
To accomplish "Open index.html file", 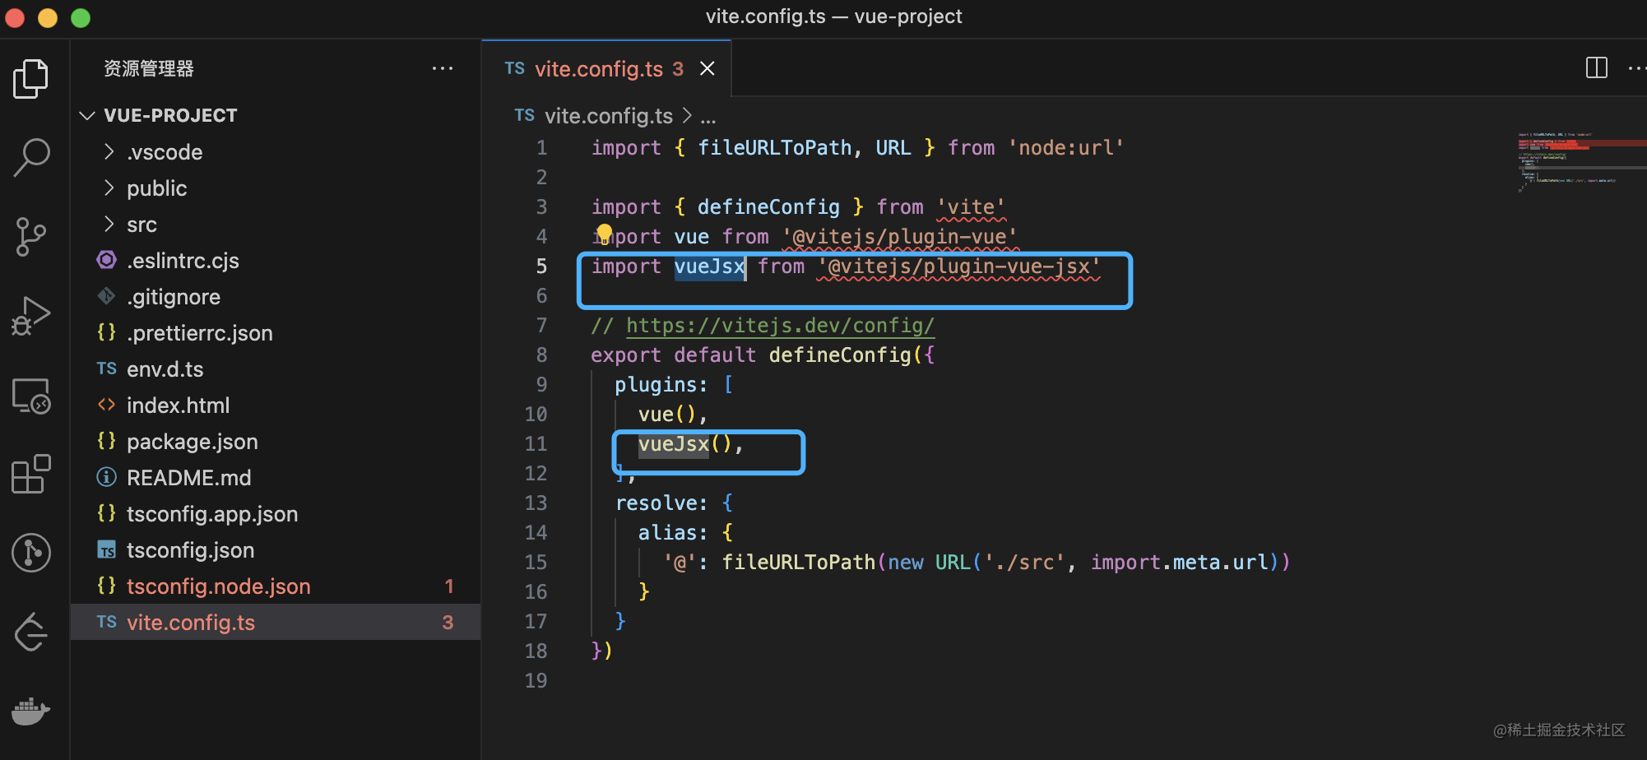I will tap(179, 405).
